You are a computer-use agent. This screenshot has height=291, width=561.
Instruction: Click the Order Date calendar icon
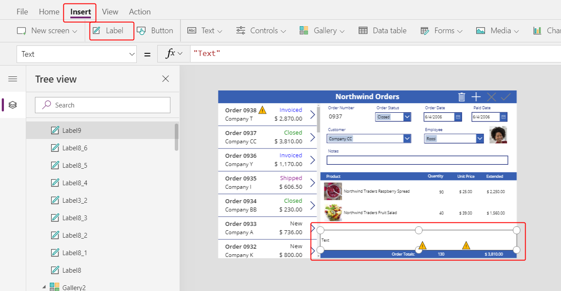(x=458, y=117)
